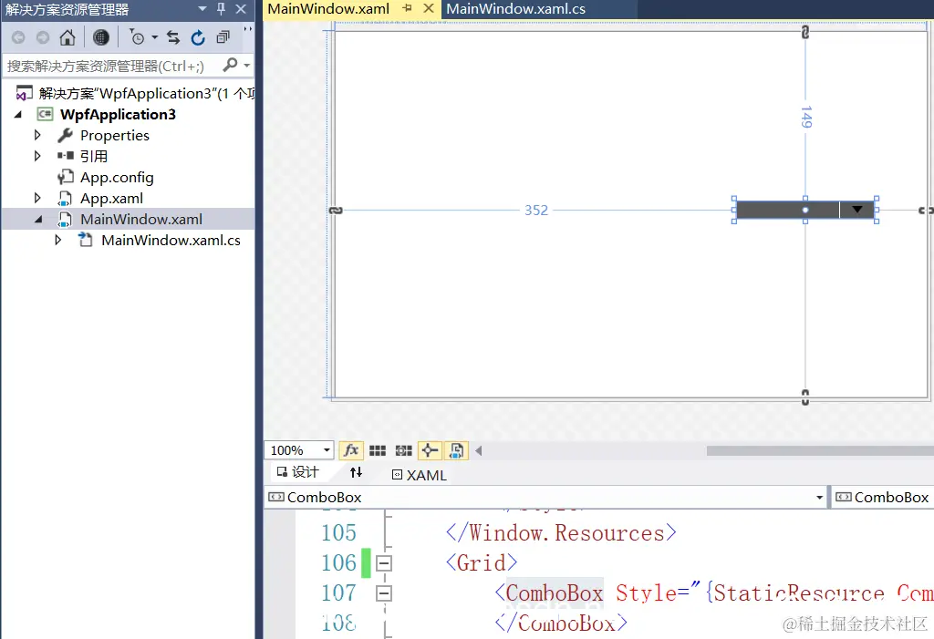The width and height of the screenshot is (934, 639).
Task: Collapse the WpfApplication3 project node
Action: click(18, 114)
